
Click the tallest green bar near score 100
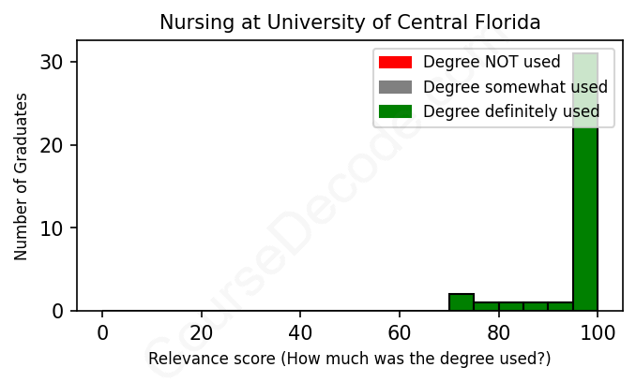[x=585, y=187]
